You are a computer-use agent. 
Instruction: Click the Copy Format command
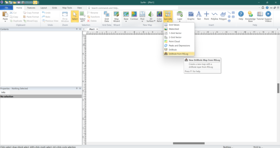(x=31, y=13)
